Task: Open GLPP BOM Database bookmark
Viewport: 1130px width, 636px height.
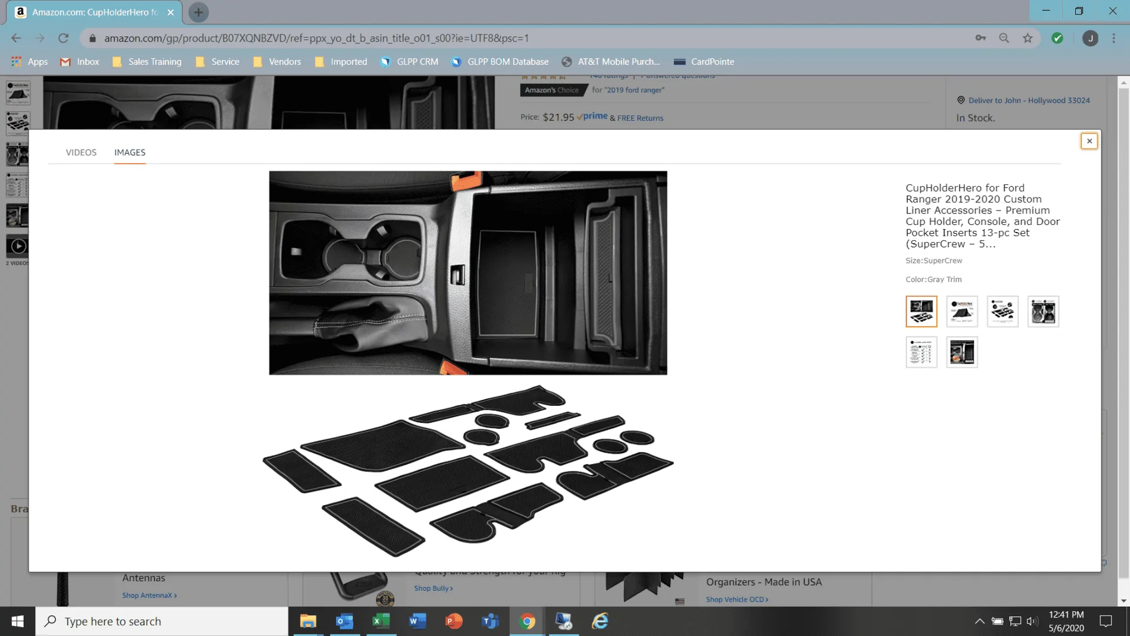Action: (500, 61)
